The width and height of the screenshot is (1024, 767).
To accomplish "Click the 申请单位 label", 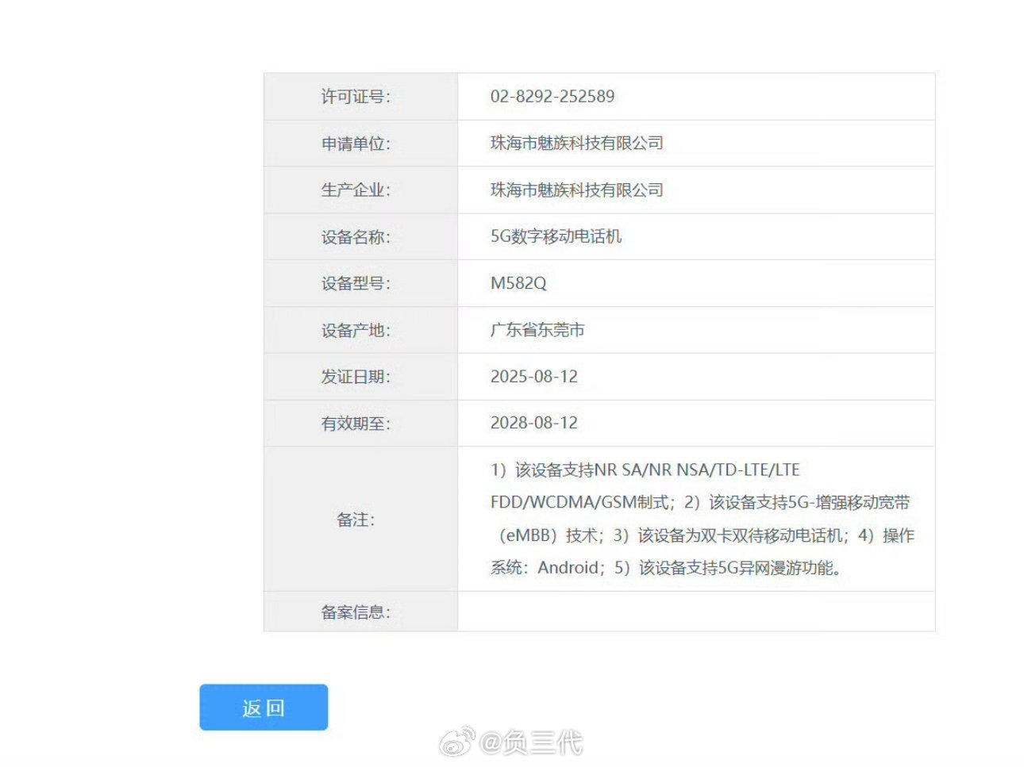I will (356, 144).
